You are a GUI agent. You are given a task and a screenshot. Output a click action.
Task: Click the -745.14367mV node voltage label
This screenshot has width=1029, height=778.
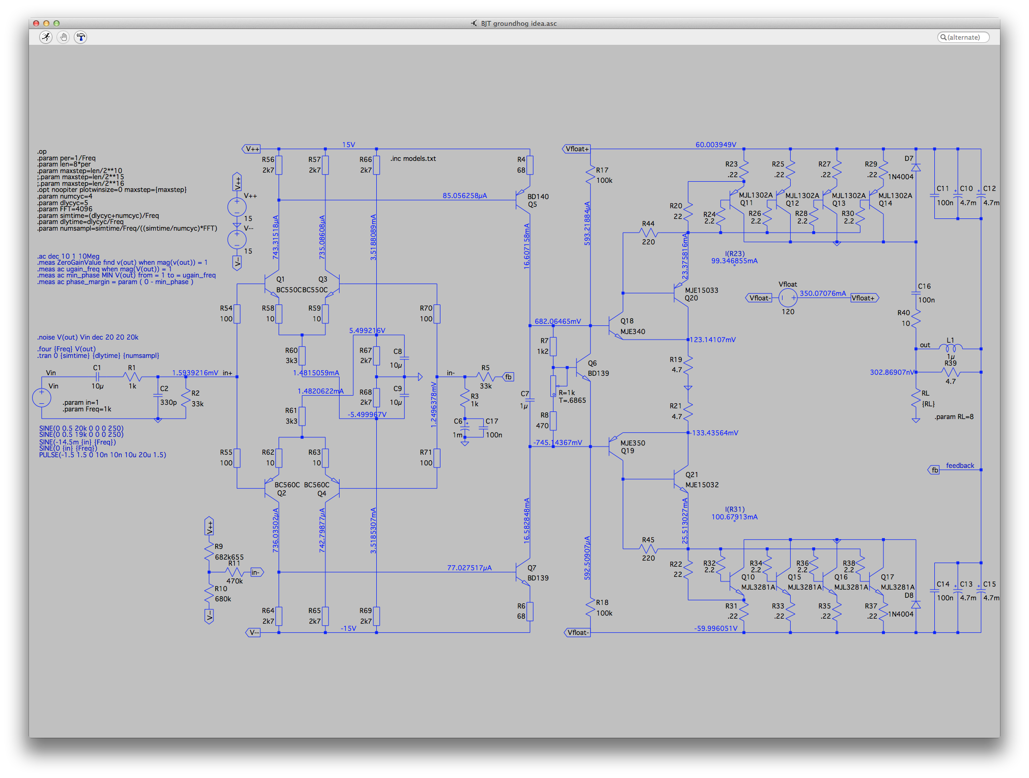pos(558,442)
